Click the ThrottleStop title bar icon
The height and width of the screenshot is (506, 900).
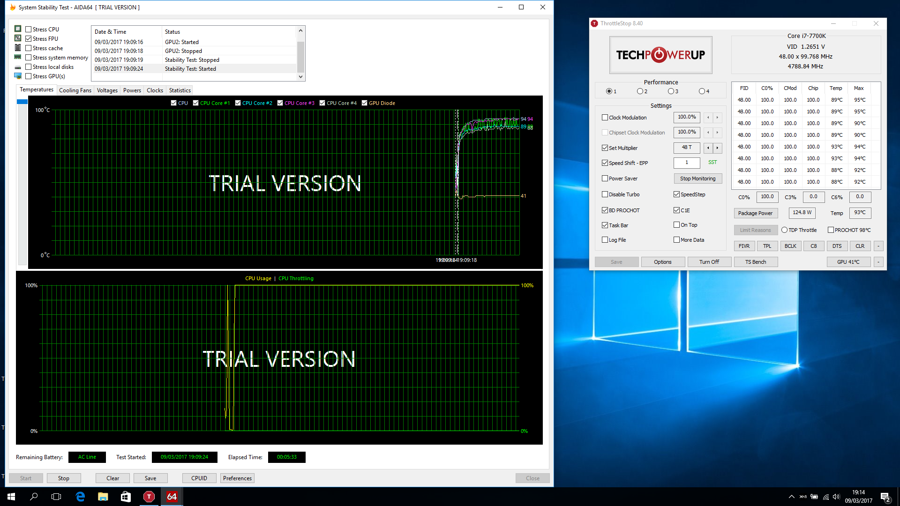click(595, 23)
